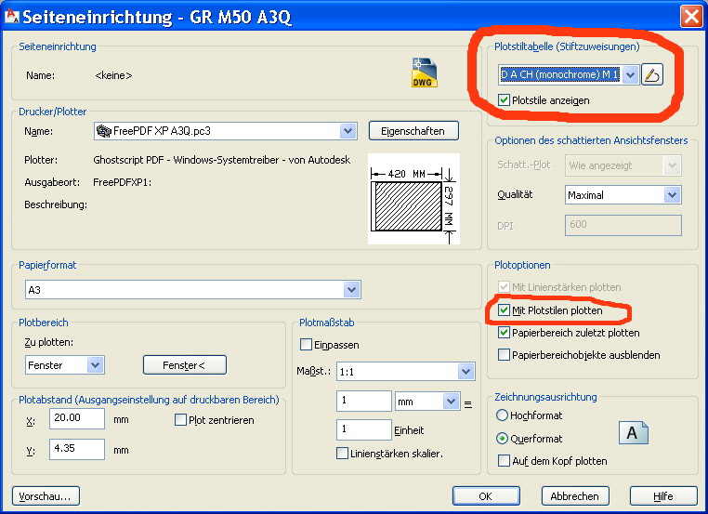Click the equals sign beside the mm unit
Image resolution: width=708 pixels, height=514 pixels.
coord(468,404)
